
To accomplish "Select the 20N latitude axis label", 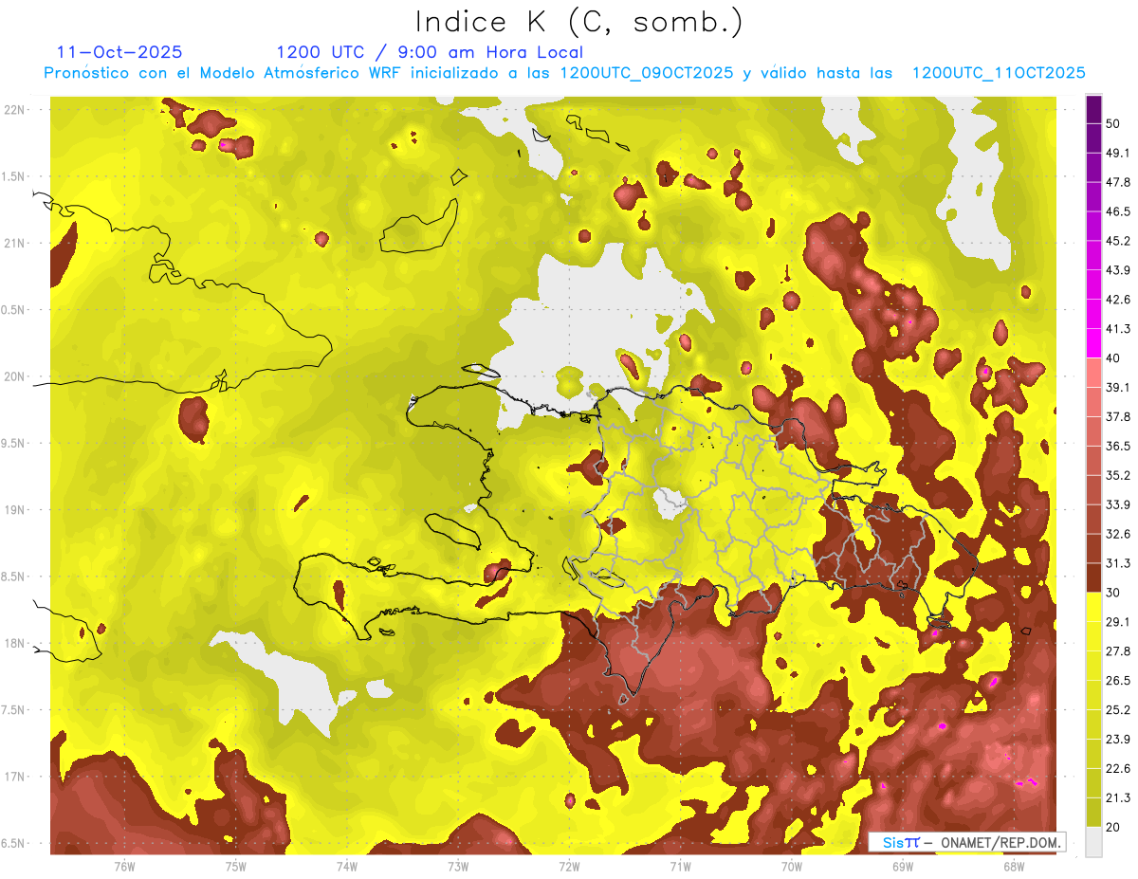I will coord(16,376).
